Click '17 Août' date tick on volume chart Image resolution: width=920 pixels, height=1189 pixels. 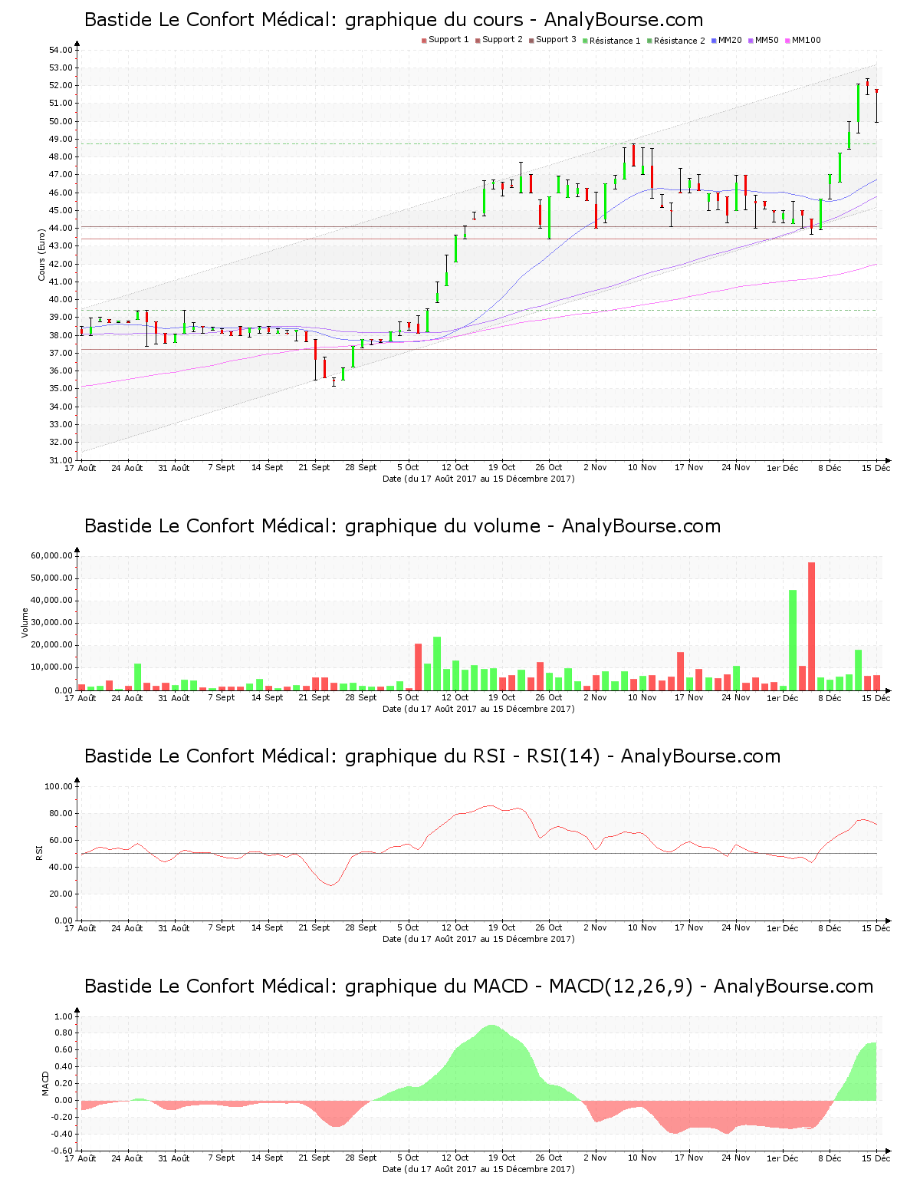80,698
